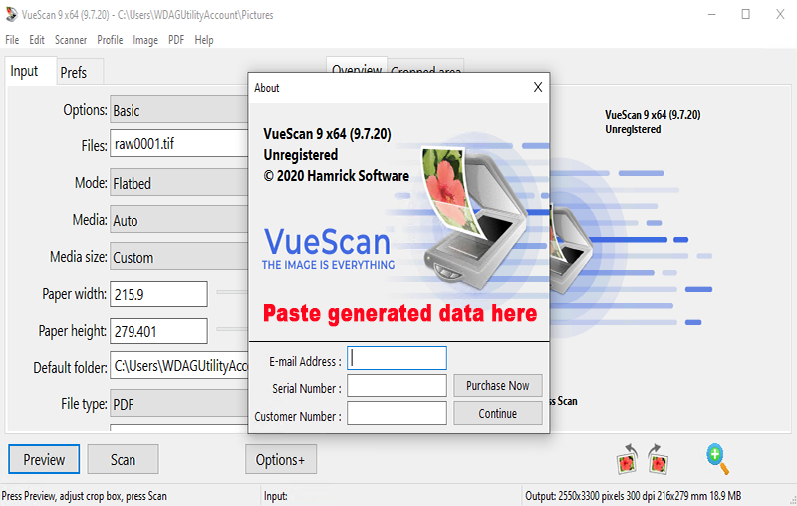This screenshot has width=797, height=506.
Task: Open the Scanner menu
Action: [x=71, y=40]
